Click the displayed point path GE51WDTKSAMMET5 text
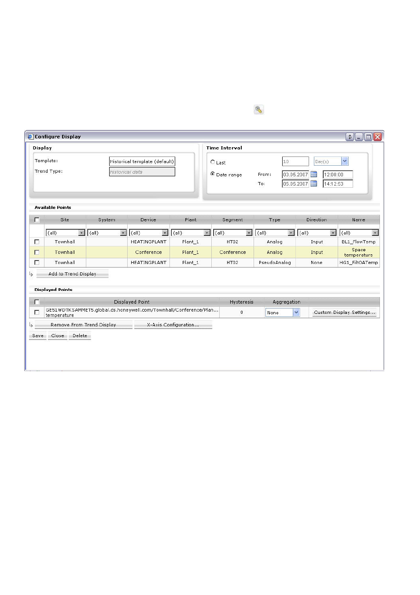This screenshot has height=595, width=420. coord(132,312)
